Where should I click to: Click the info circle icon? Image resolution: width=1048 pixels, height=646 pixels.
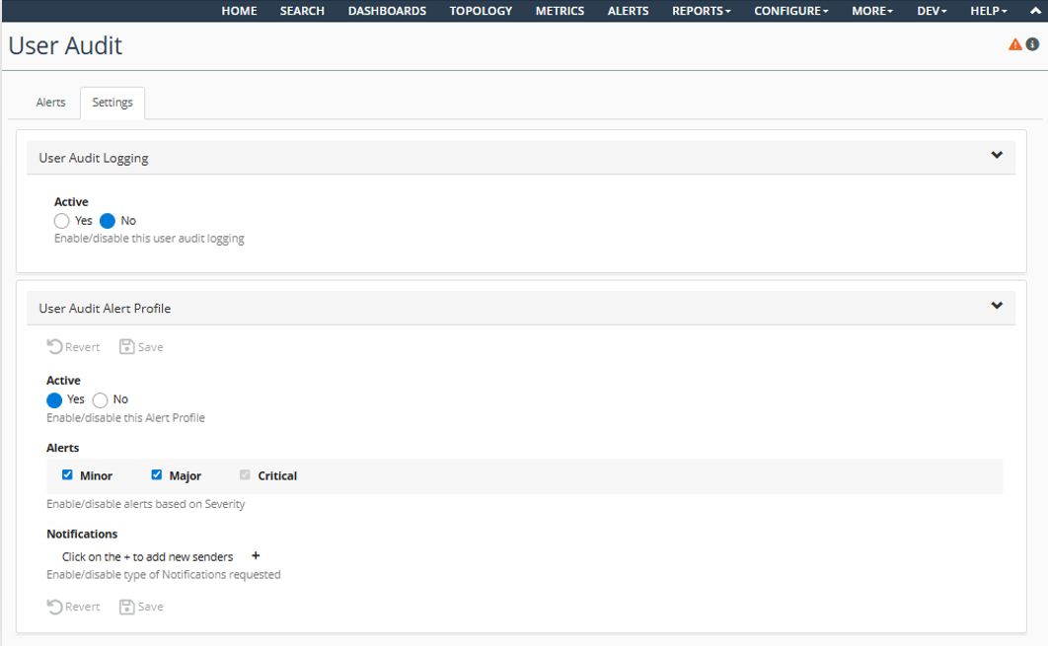1032,44
